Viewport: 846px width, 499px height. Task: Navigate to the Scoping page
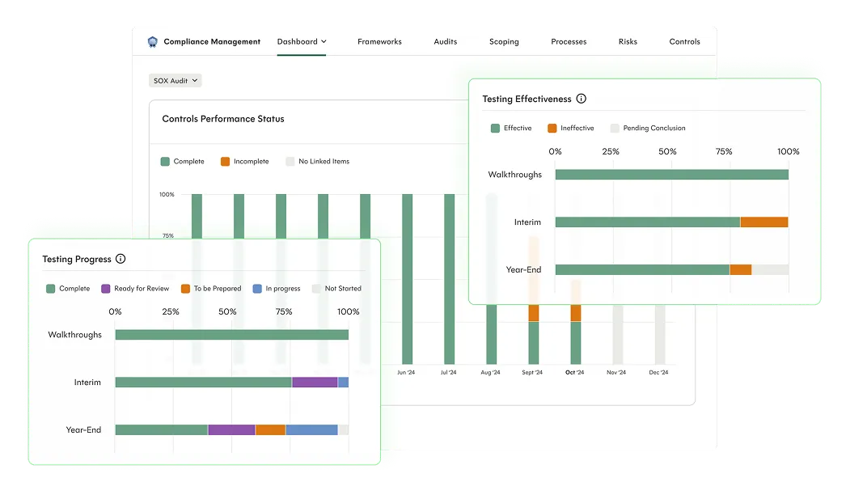[504, 41]
